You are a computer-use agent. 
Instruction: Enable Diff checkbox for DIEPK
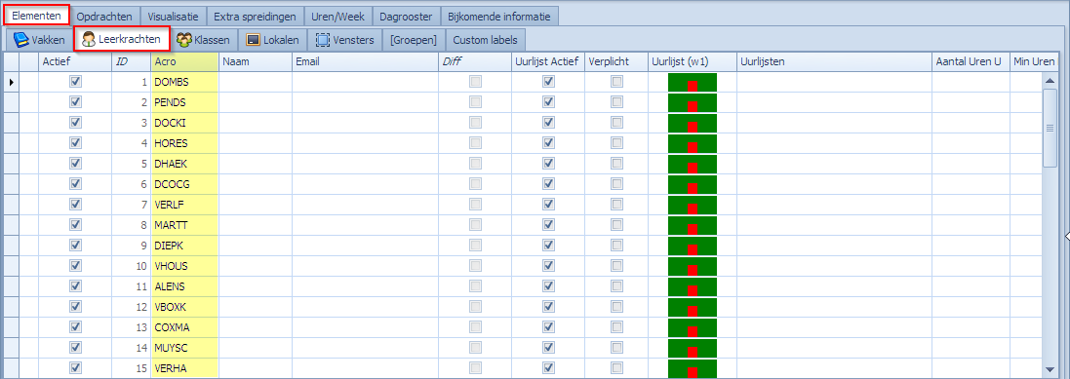tap(475, 245)
